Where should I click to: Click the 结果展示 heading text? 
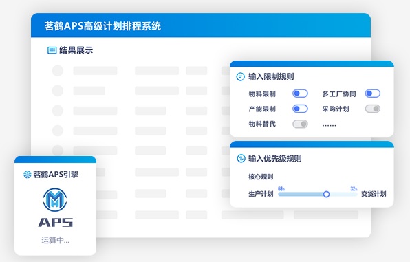click(x=76, y=50)
